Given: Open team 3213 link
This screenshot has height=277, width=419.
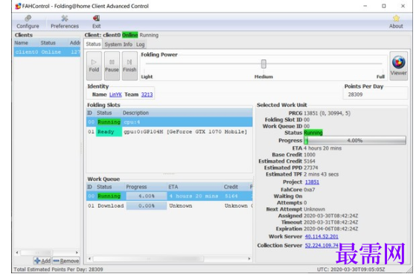Looking at the screenshot, I should point(147,95).
